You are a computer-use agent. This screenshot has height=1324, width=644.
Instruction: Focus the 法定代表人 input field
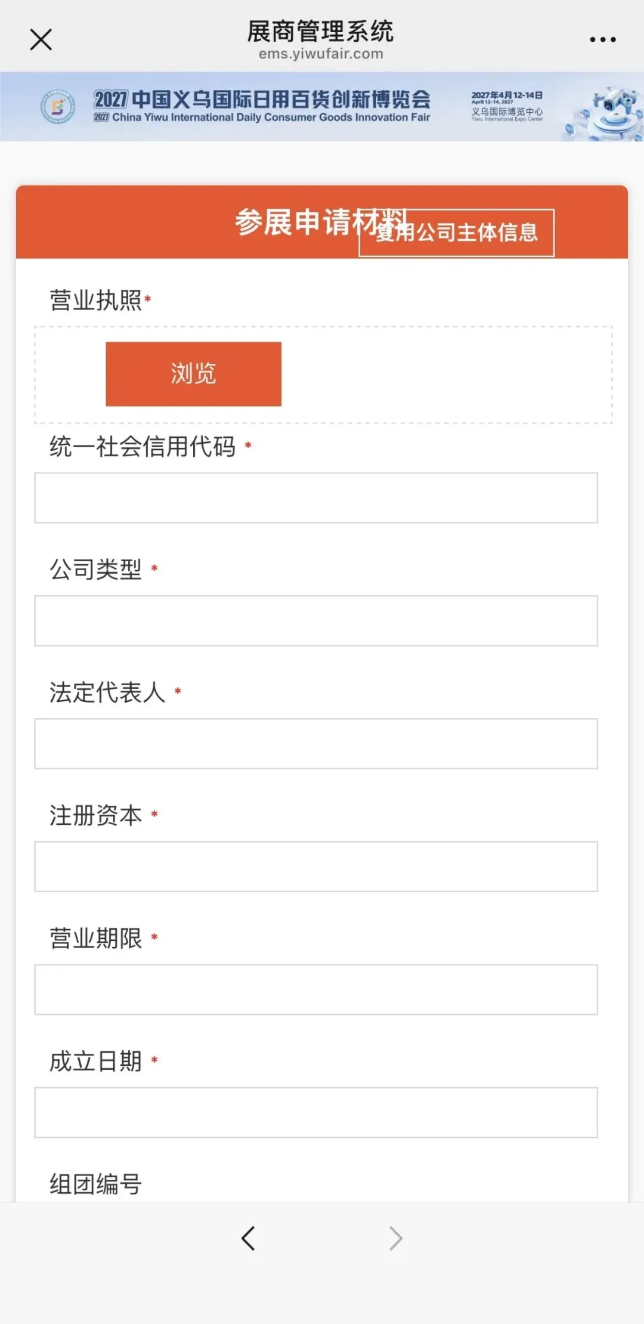(316, 744)
